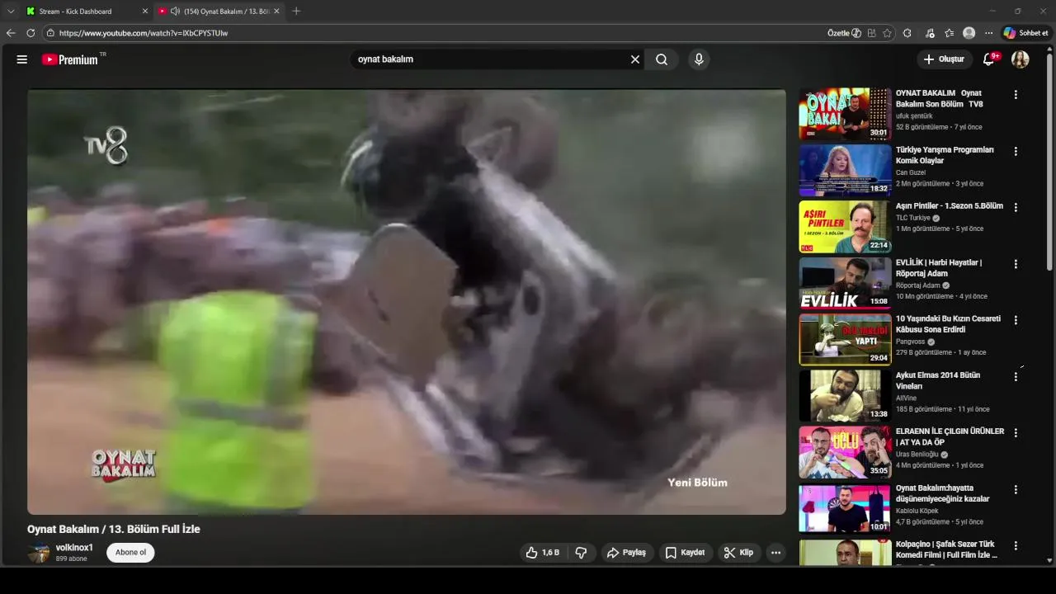The height and width of the screenshot is (594, 1056).
Task: Open EVLİLİK Röportaj Adam thumbnail
Action: click(845, 283)
